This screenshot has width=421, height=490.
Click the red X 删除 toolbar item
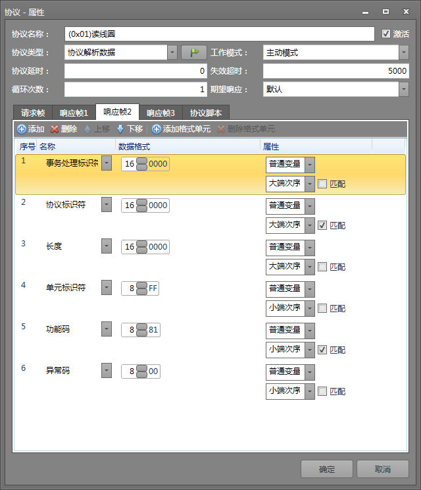[64, 129]
